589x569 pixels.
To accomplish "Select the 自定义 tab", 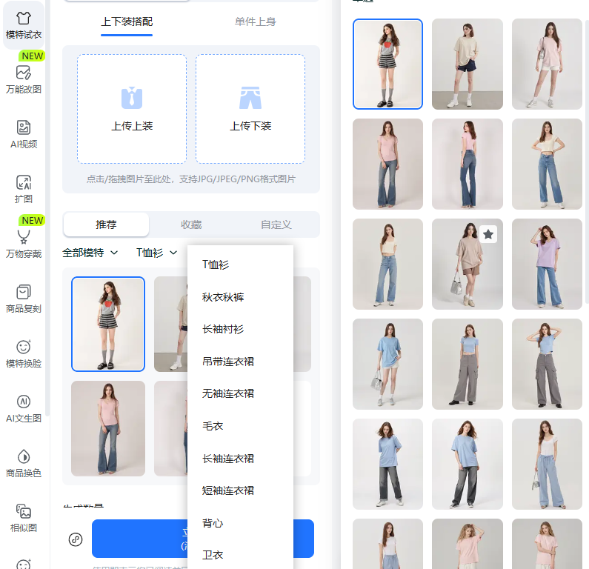I will click(276, 224).
